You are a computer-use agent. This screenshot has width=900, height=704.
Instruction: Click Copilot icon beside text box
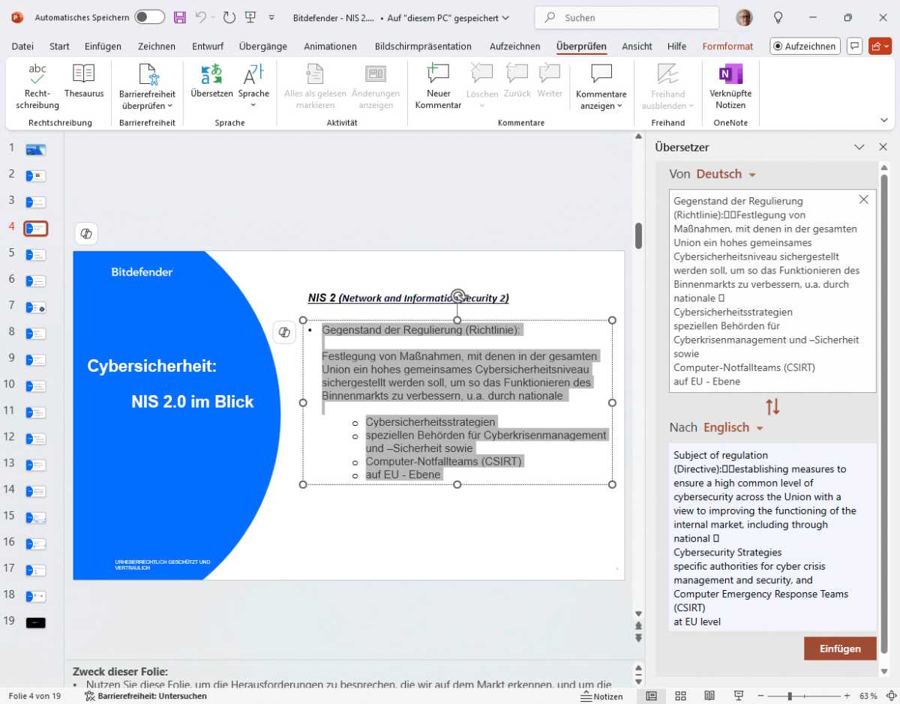pos(284,332)
